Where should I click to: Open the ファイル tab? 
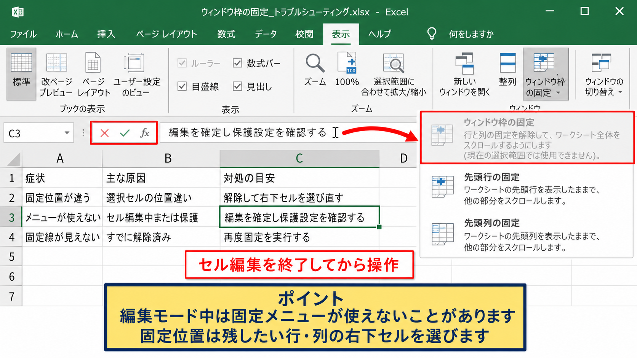(23, 34)
